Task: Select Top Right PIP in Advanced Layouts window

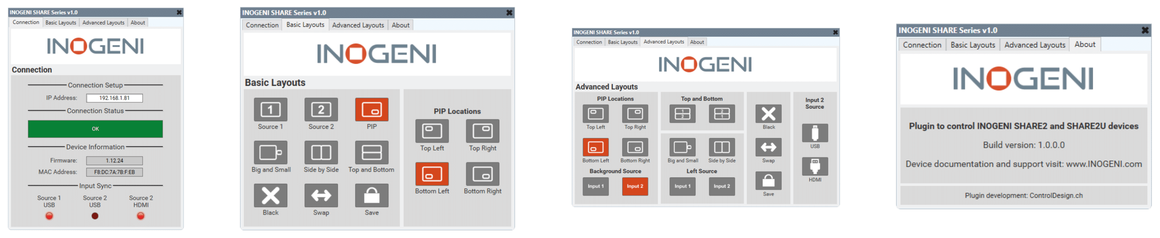Action: point(635,114)
